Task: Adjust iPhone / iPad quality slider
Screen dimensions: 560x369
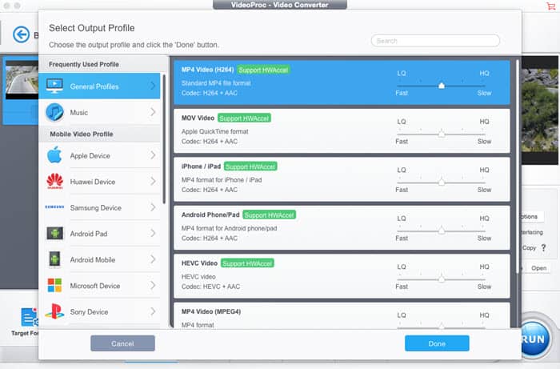Action: (x=441, y=182)
